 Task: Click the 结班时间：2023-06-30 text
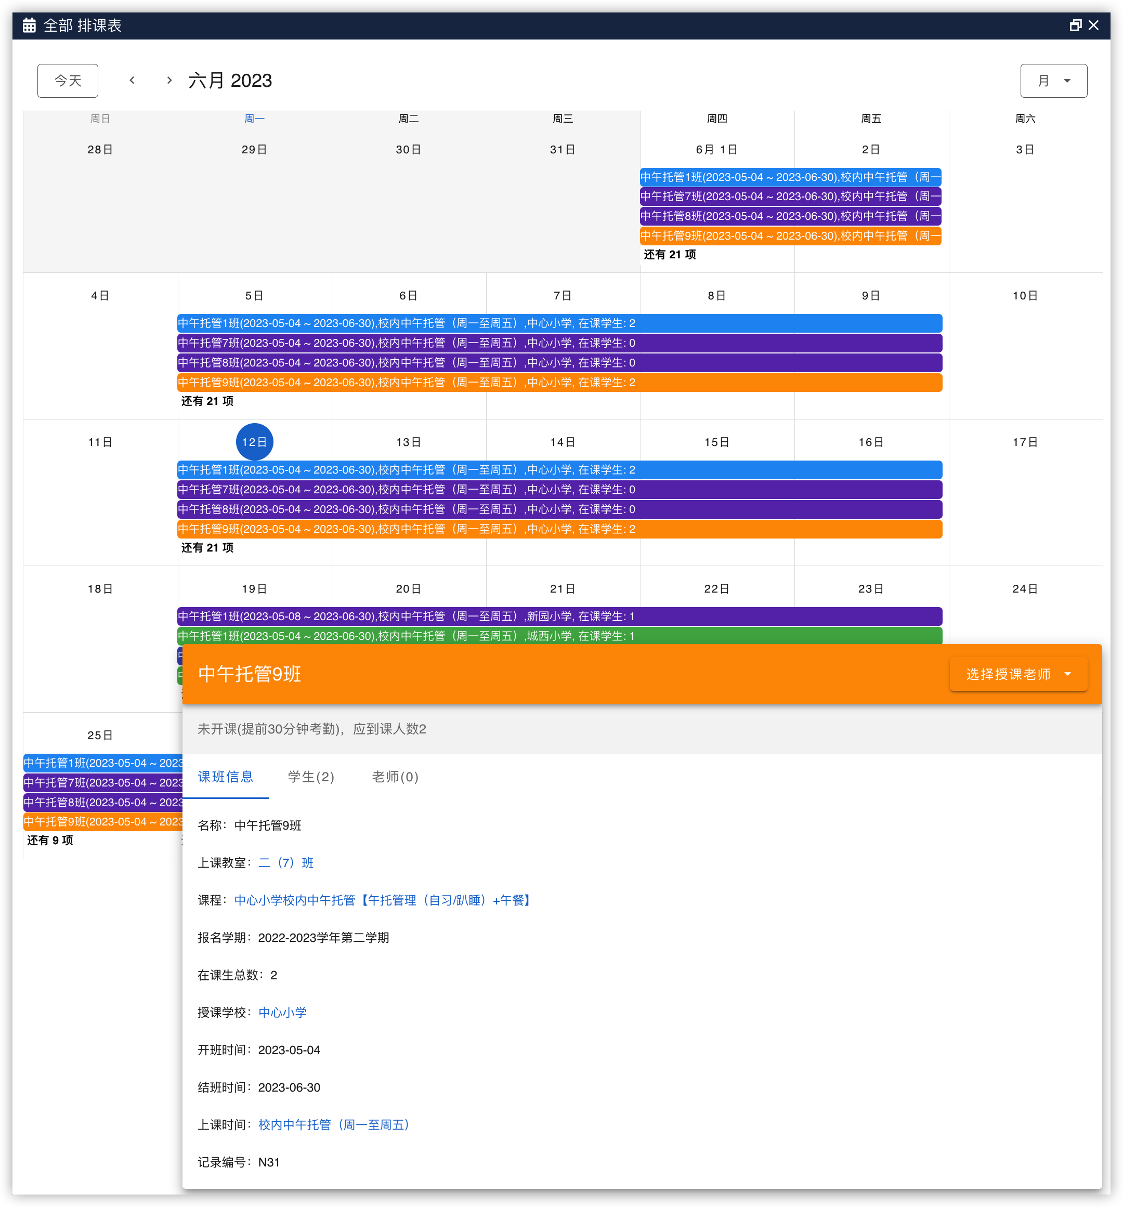point(259,1087)
